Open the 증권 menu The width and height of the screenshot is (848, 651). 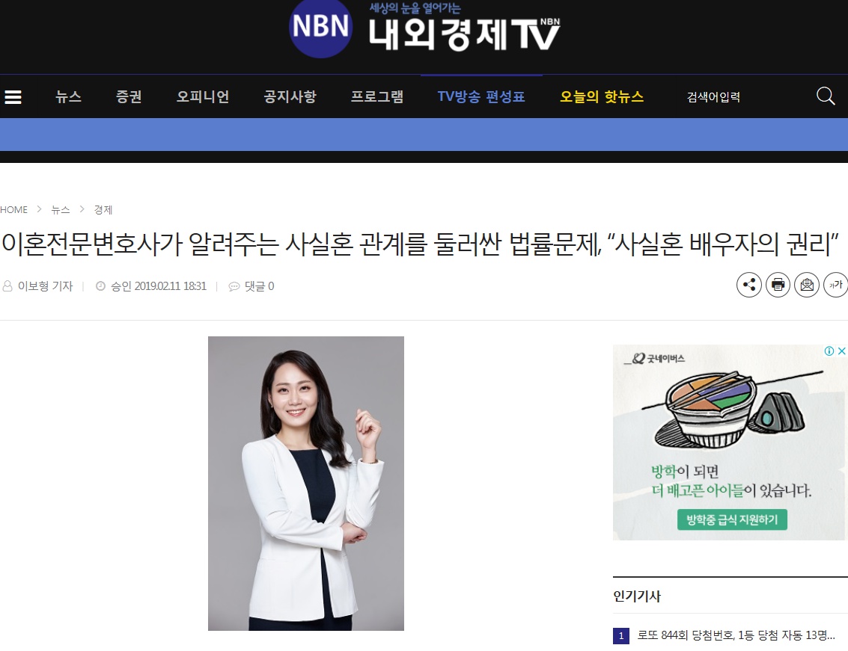tap(129, 96)
